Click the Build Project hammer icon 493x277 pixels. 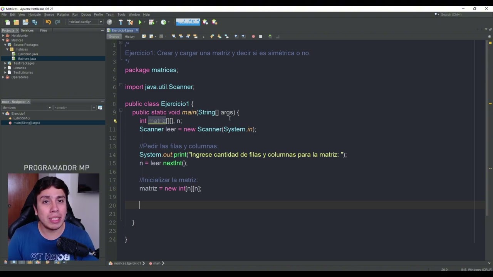pyautogui.click(x=121, y=22)
